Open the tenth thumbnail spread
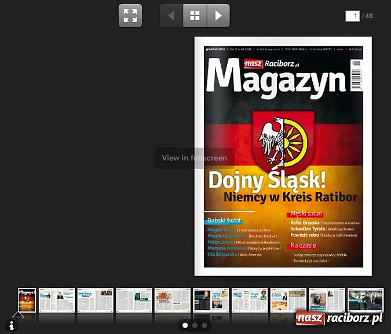The height and width of the screenshot is (334, 391). pyautogui.click(x=366, y=300)
